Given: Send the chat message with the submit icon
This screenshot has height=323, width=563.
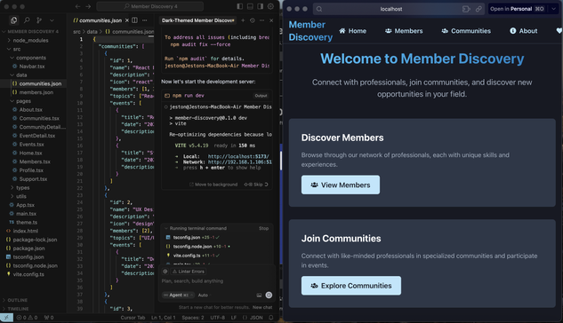Looking at the screenshot, I should pos(269,295).
